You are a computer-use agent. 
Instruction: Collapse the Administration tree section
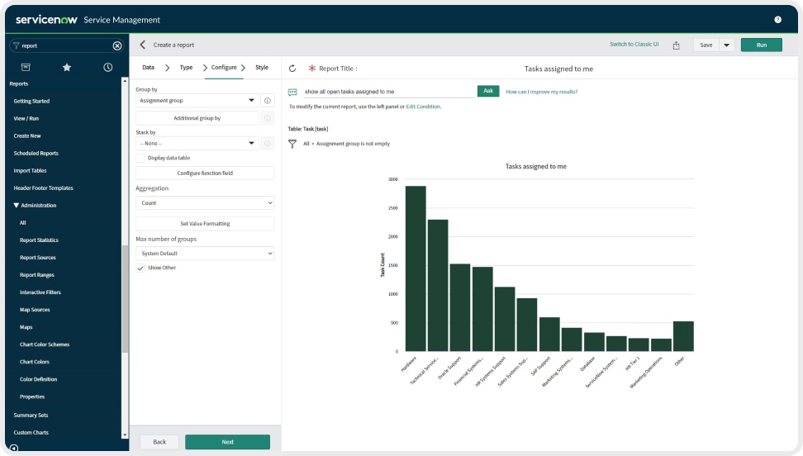(16, 206)
